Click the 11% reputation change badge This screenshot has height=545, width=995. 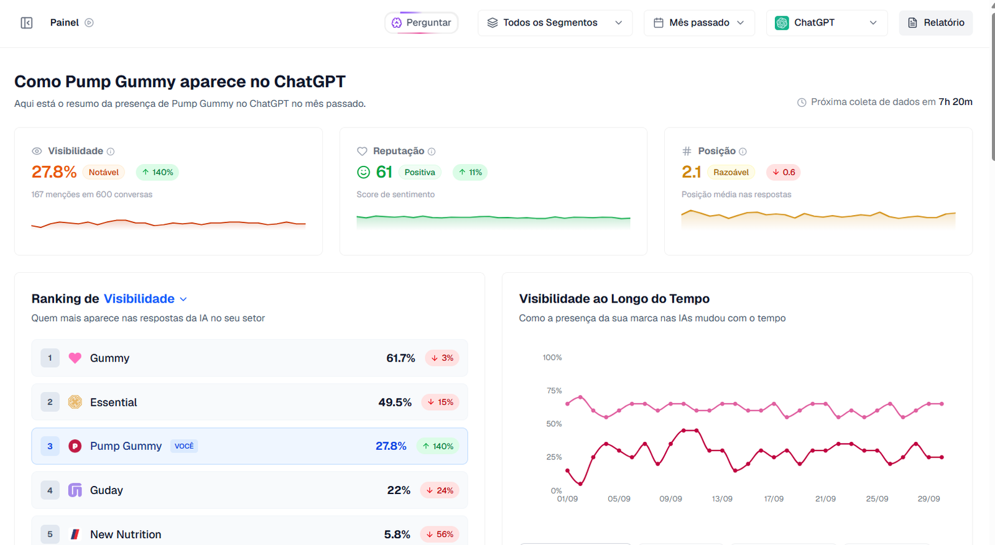470,172
